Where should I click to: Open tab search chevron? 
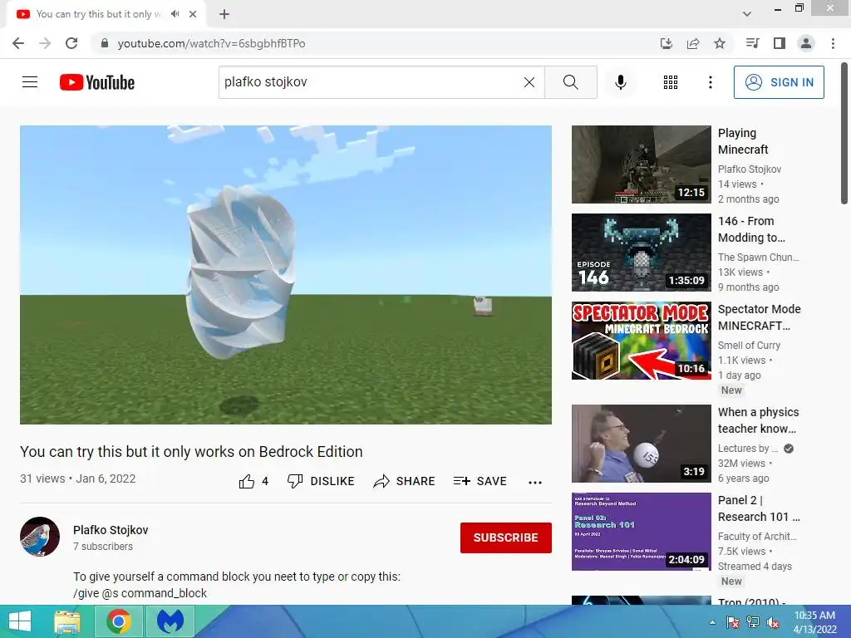point(747,14)
